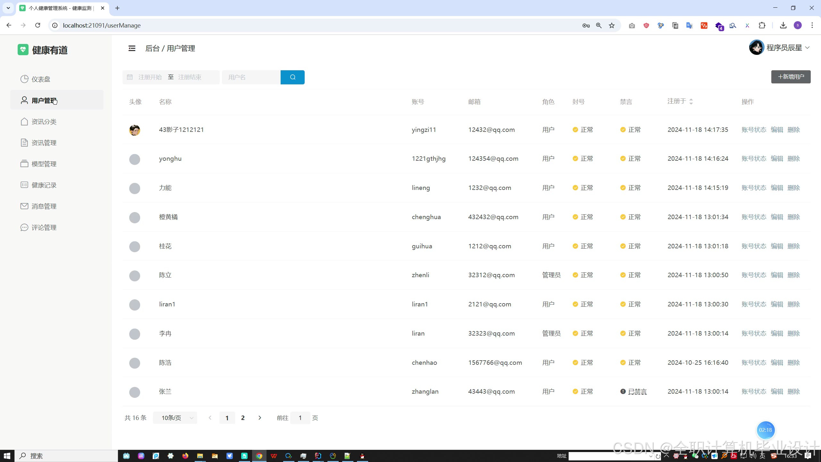This screenshot has height=462, width=821.
Task: Click avatar of user 43影子1212121
Action: 134,130
